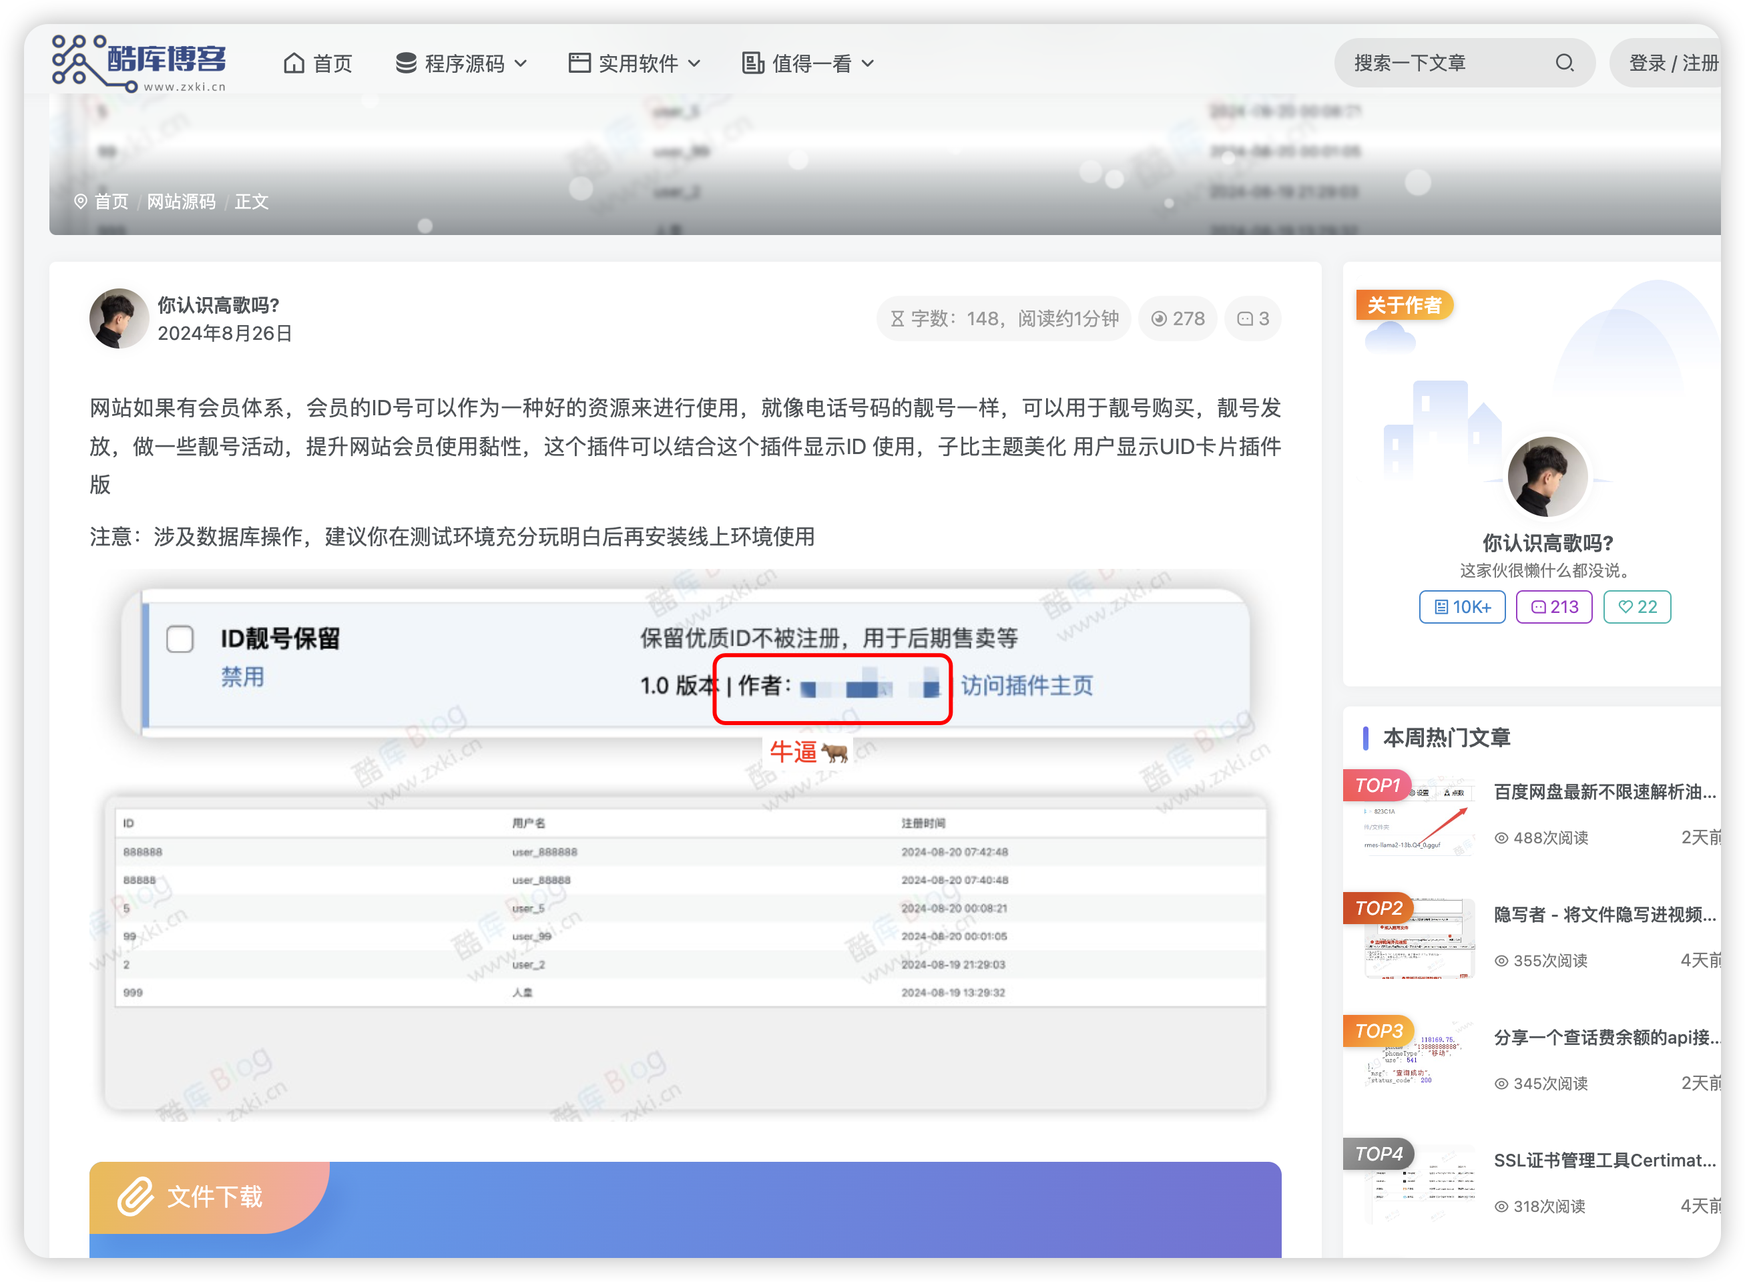Click the 10K+ article count icon
The image size is (1745, 1282).
(1442, 607)
